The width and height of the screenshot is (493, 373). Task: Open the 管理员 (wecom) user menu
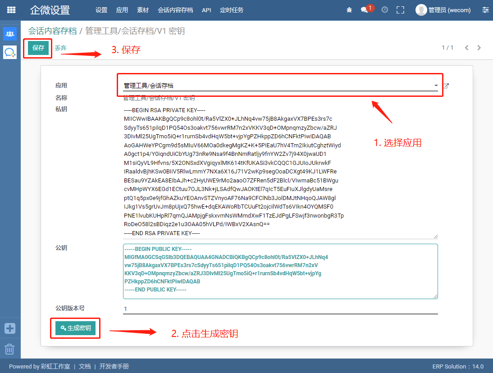pyautogui.click(x=443, y=10)
